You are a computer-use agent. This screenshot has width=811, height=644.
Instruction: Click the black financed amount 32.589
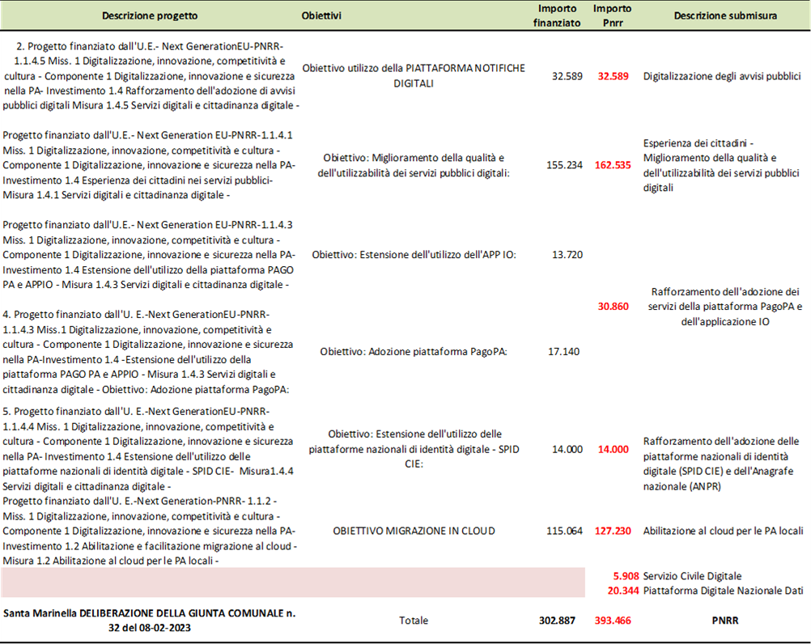point(567,77)
